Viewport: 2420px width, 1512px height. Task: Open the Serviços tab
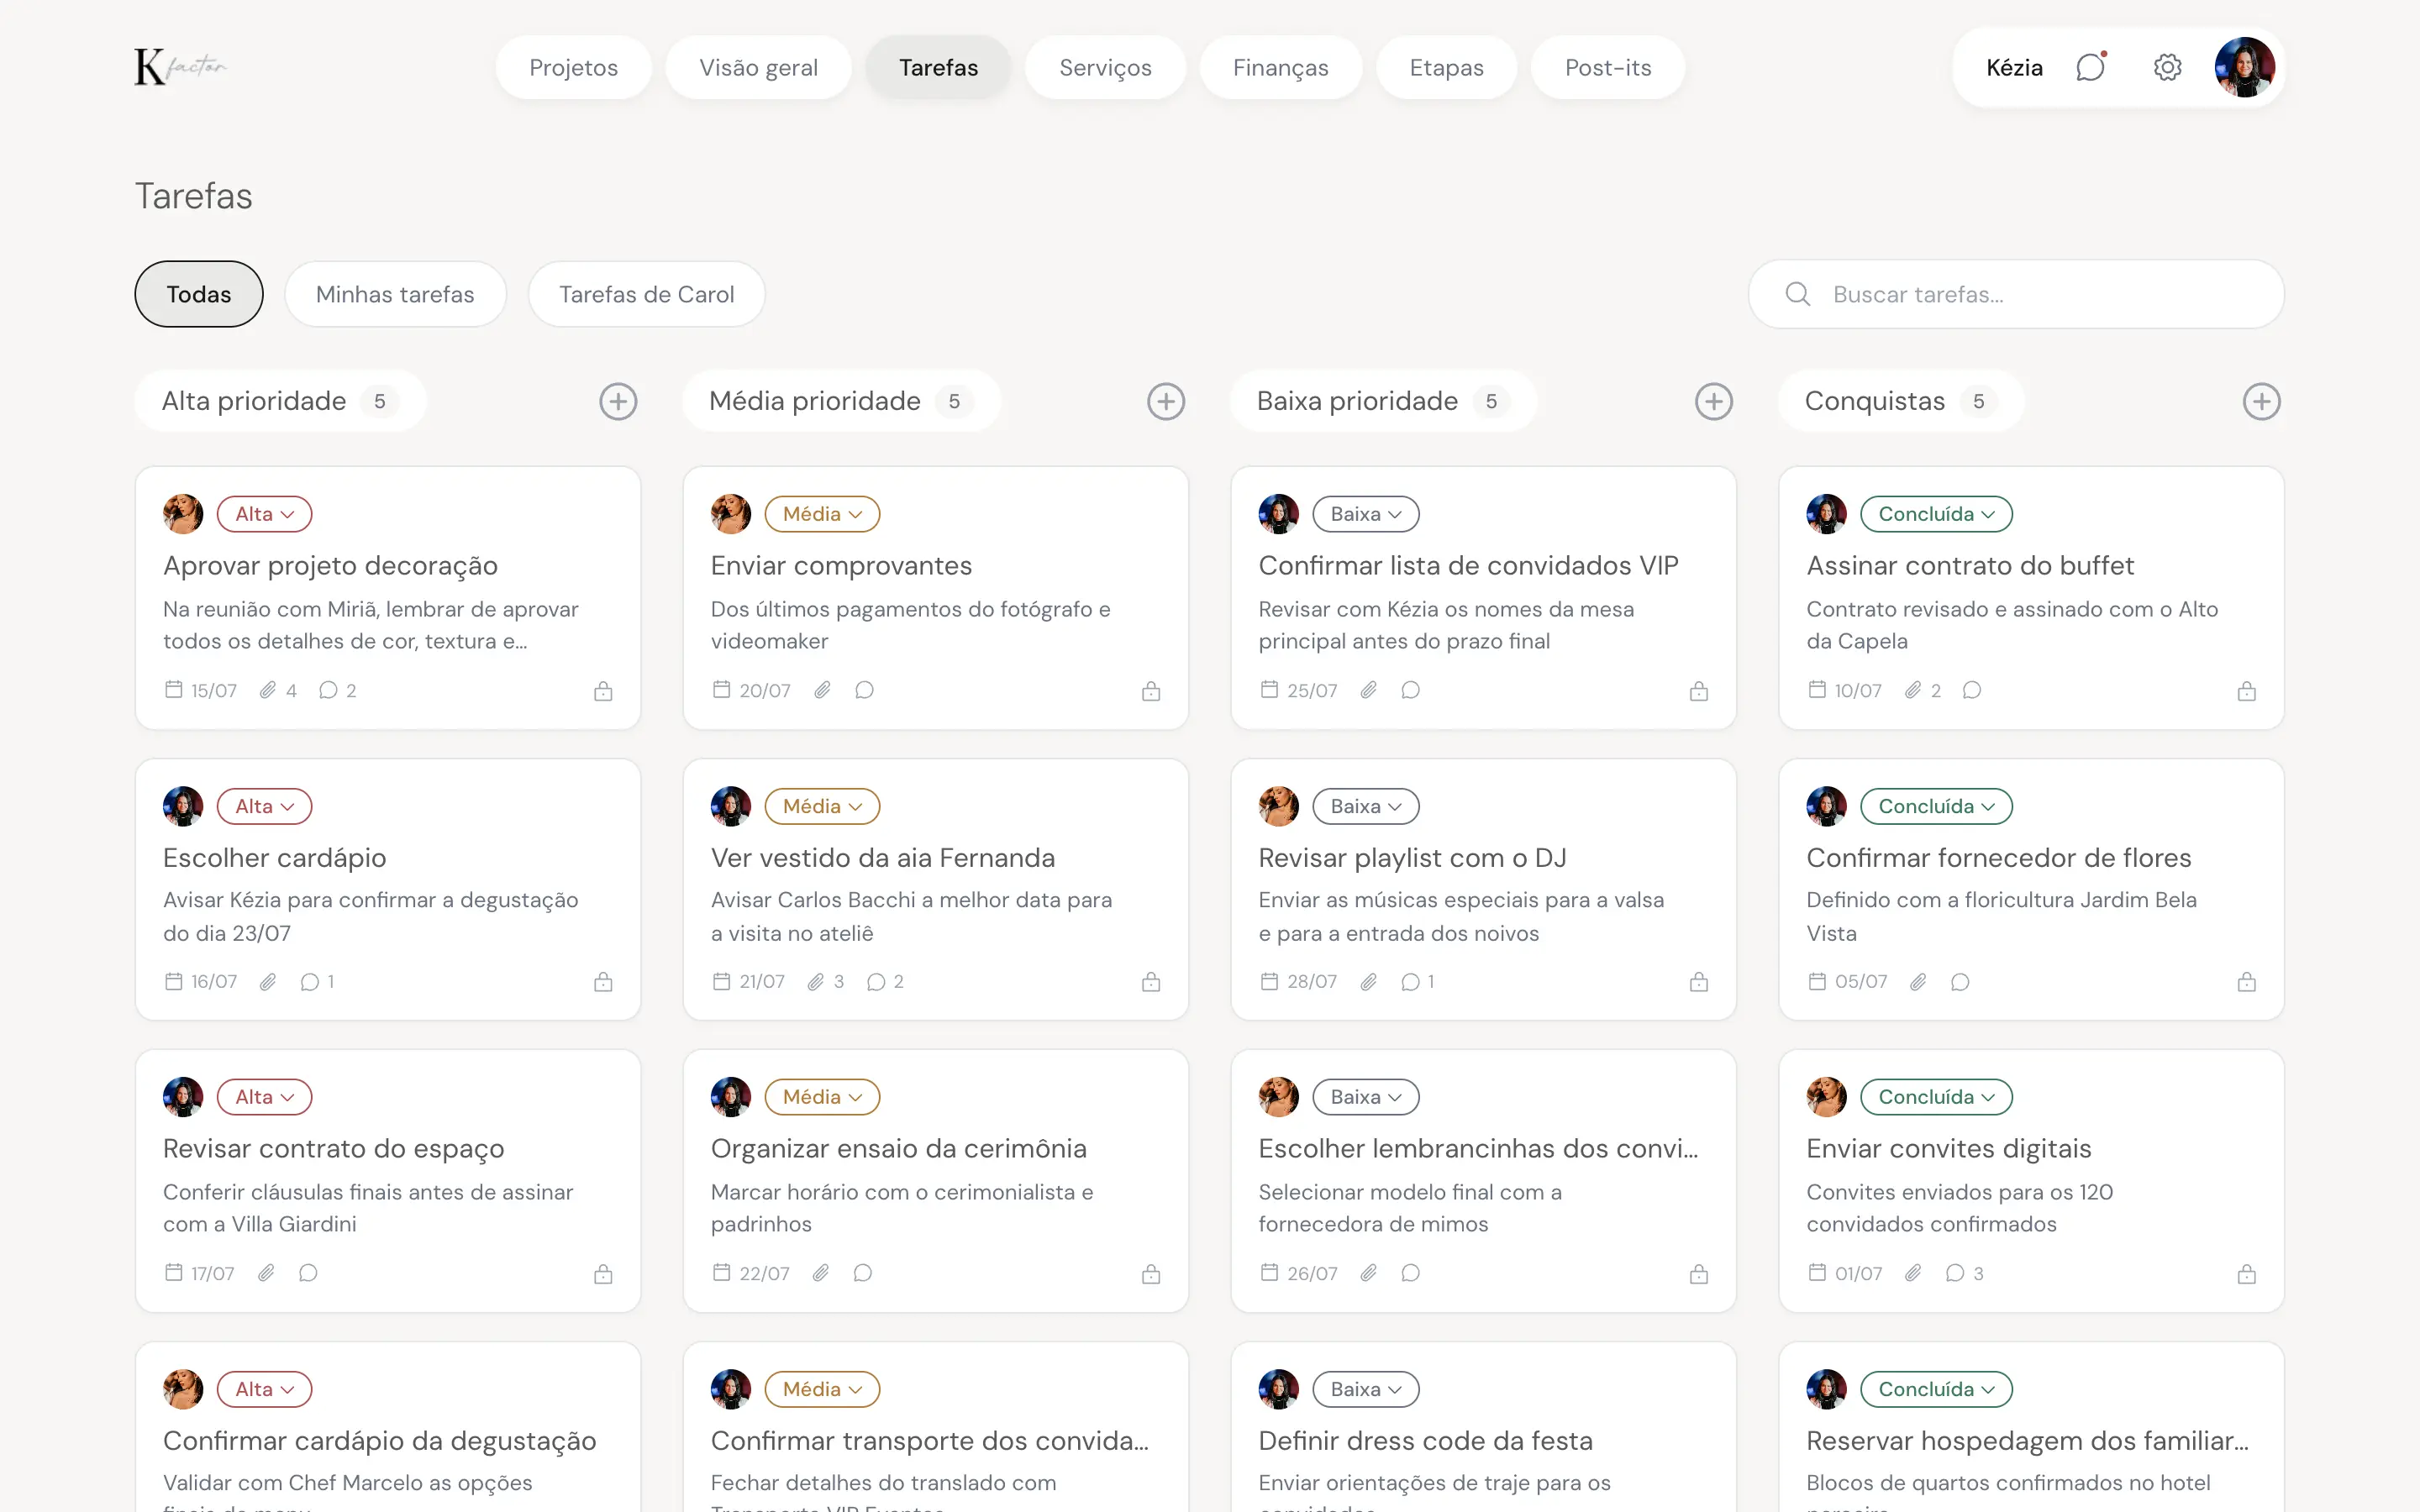1105,67
